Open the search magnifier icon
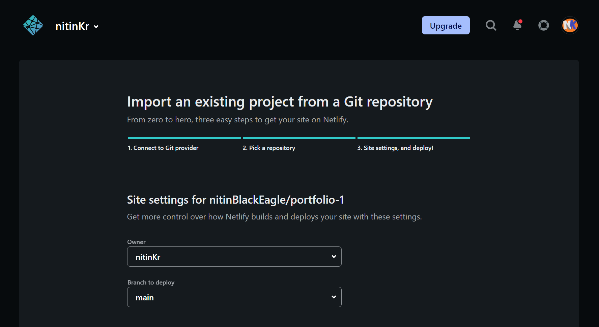This screenshot has height=327, width=599. pyautogui.click(x=491, y=25)
